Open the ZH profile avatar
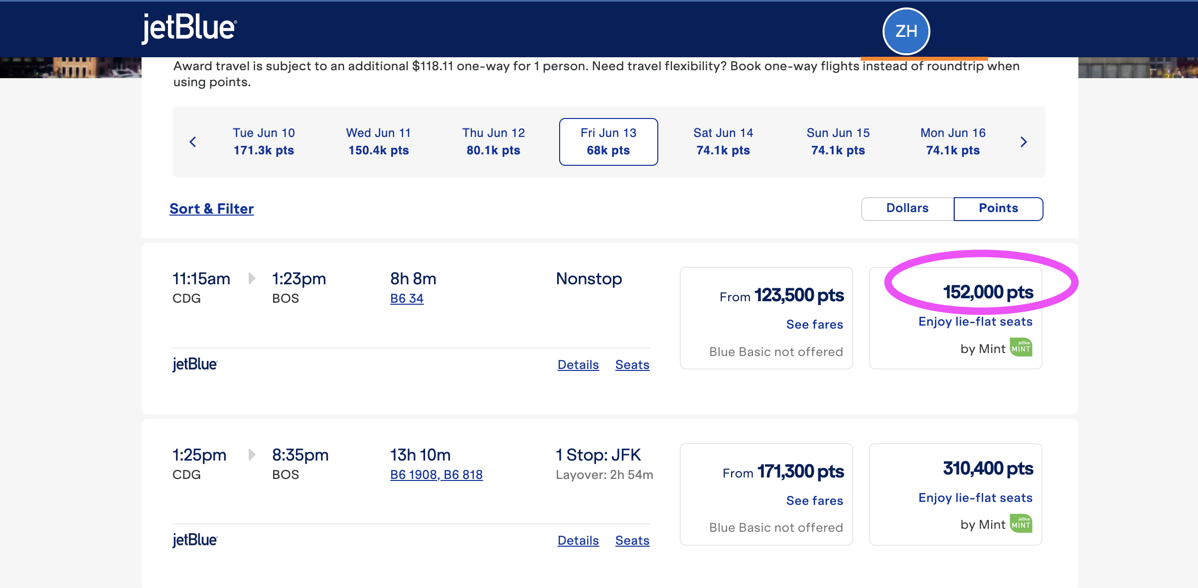This screenshot has width=1198, height=588. [x=906, y=31]
